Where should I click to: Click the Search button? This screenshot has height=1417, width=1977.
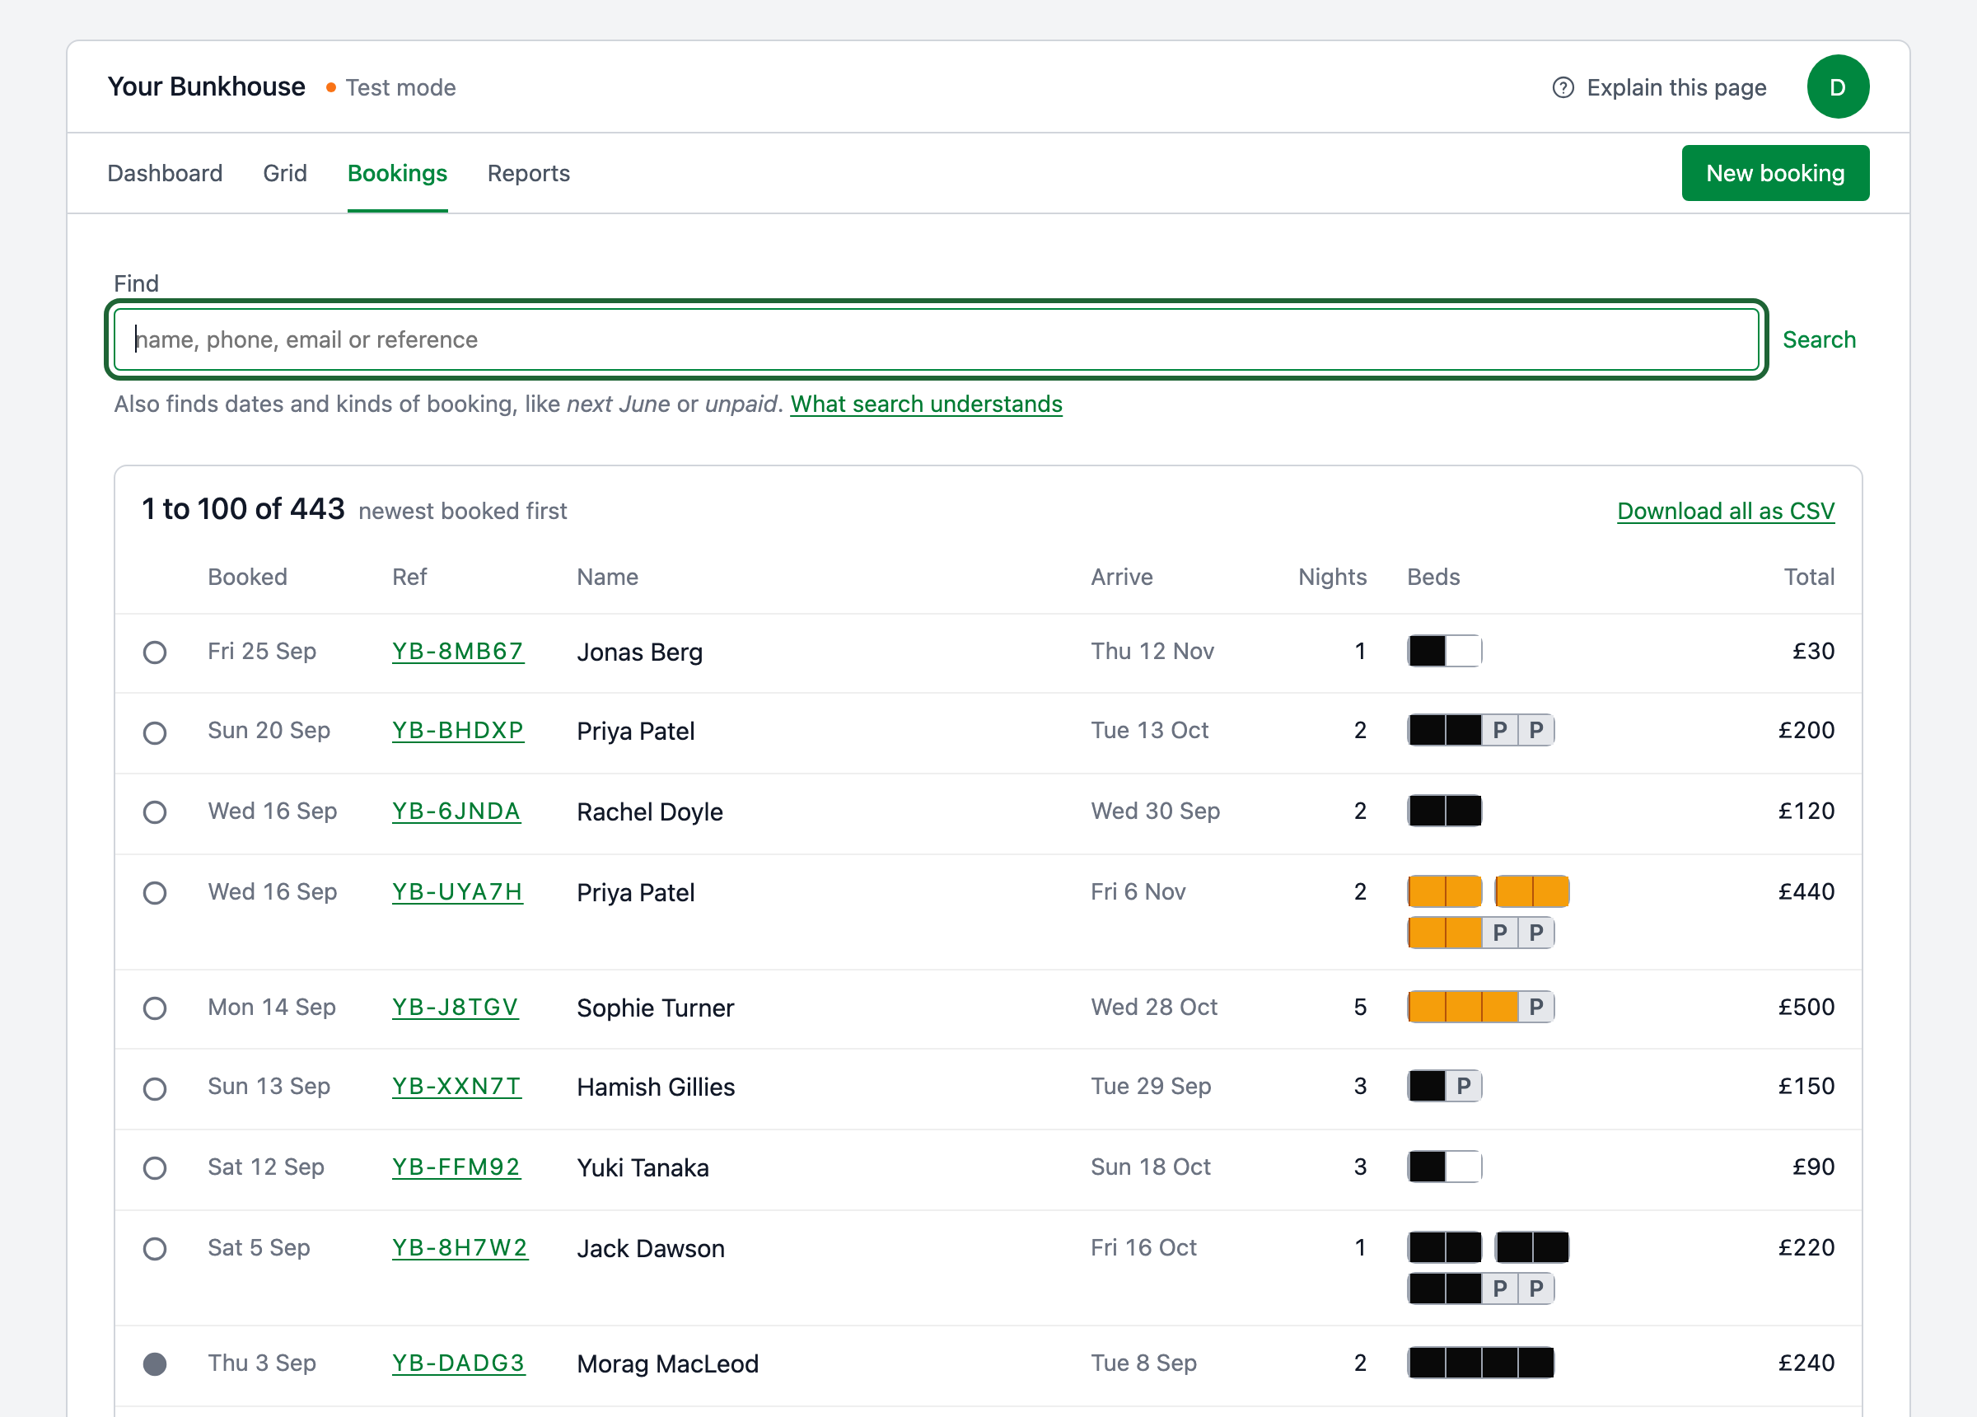[1818, 340]
